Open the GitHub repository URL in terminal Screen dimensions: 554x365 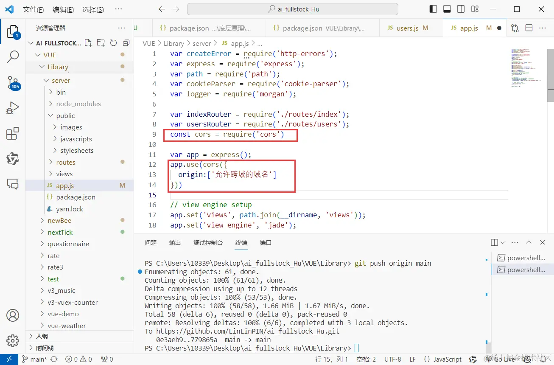[247, 331]
